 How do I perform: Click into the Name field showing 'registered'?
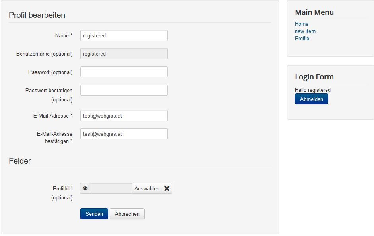point(124,35)
